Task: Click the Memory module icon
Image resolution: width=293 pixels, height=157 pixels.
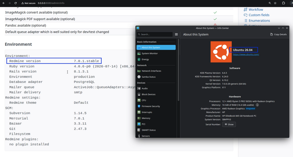Action: coord(139,118)
